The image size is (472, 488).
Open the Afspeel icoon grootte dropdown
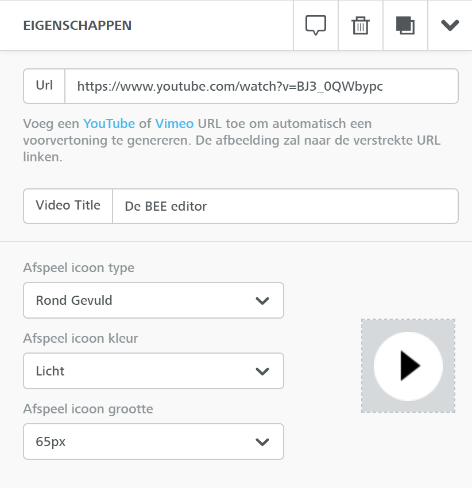(x=153, y=441)
